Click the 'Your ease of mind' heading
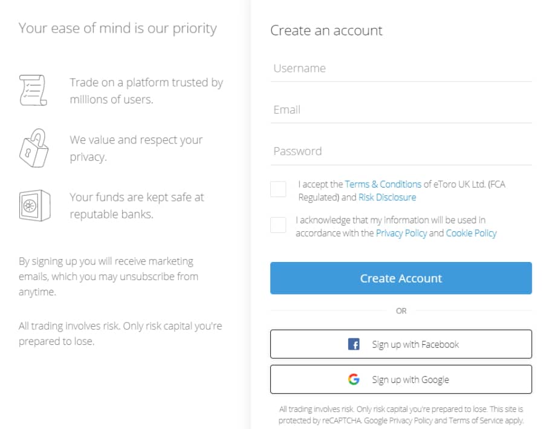 118,28
